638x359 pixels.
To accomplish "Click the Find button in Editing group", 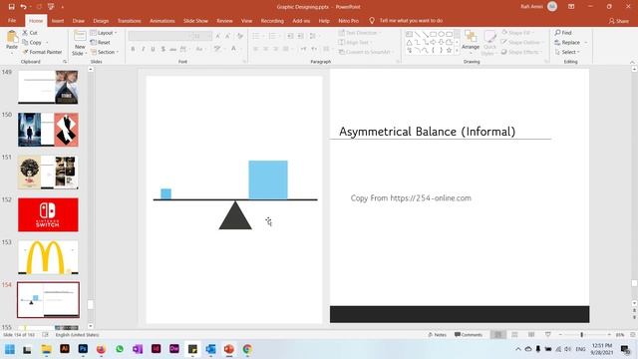I will point(563,33).
